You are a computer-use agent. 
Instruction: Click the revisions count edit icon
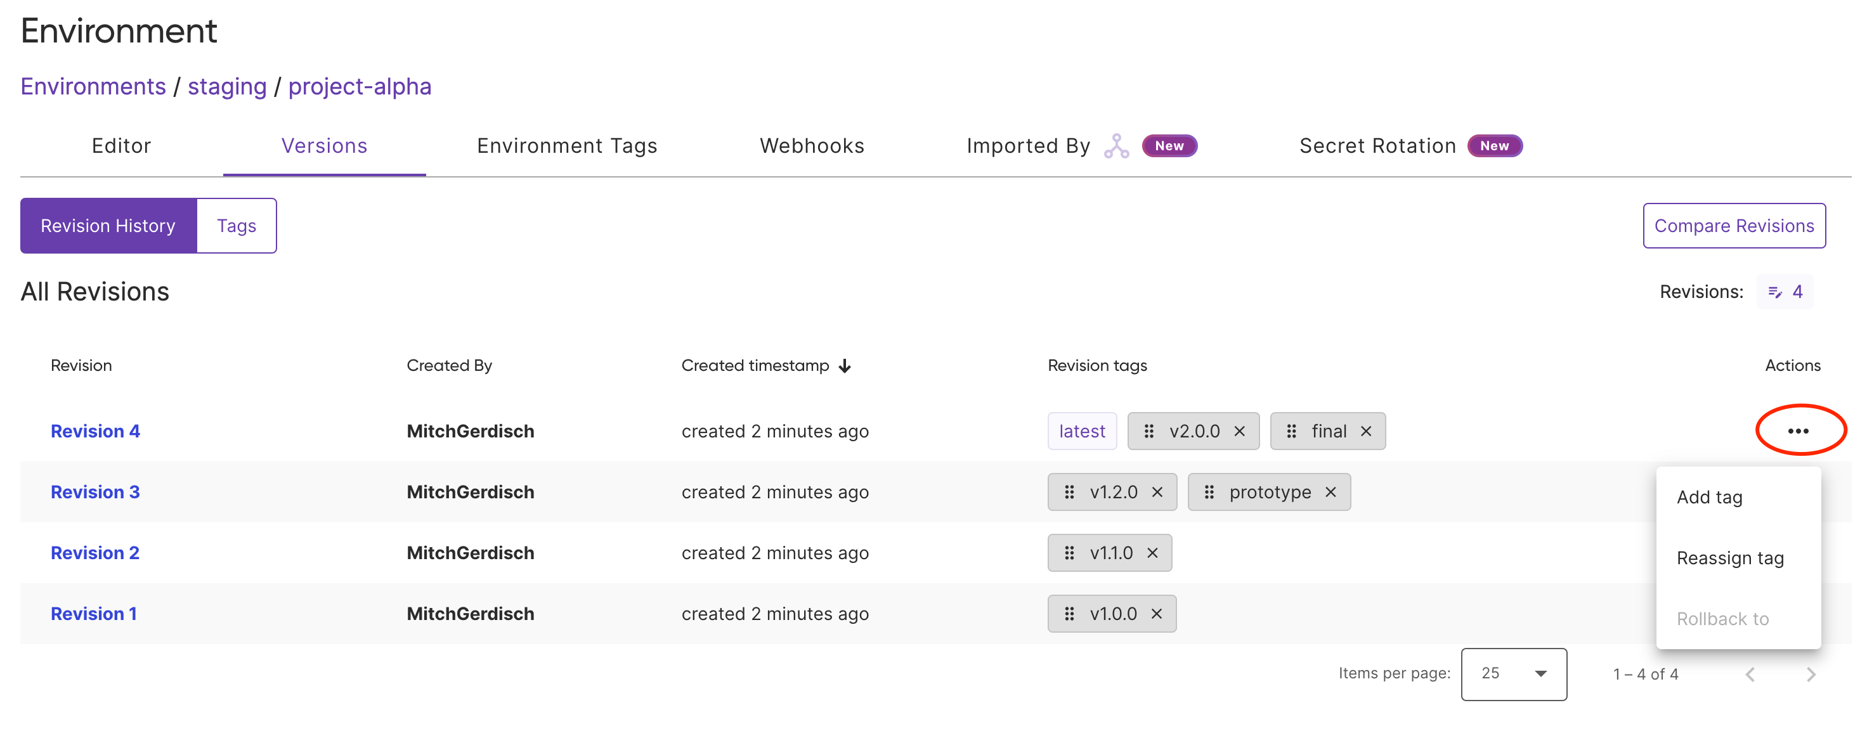pos(1775,292)
